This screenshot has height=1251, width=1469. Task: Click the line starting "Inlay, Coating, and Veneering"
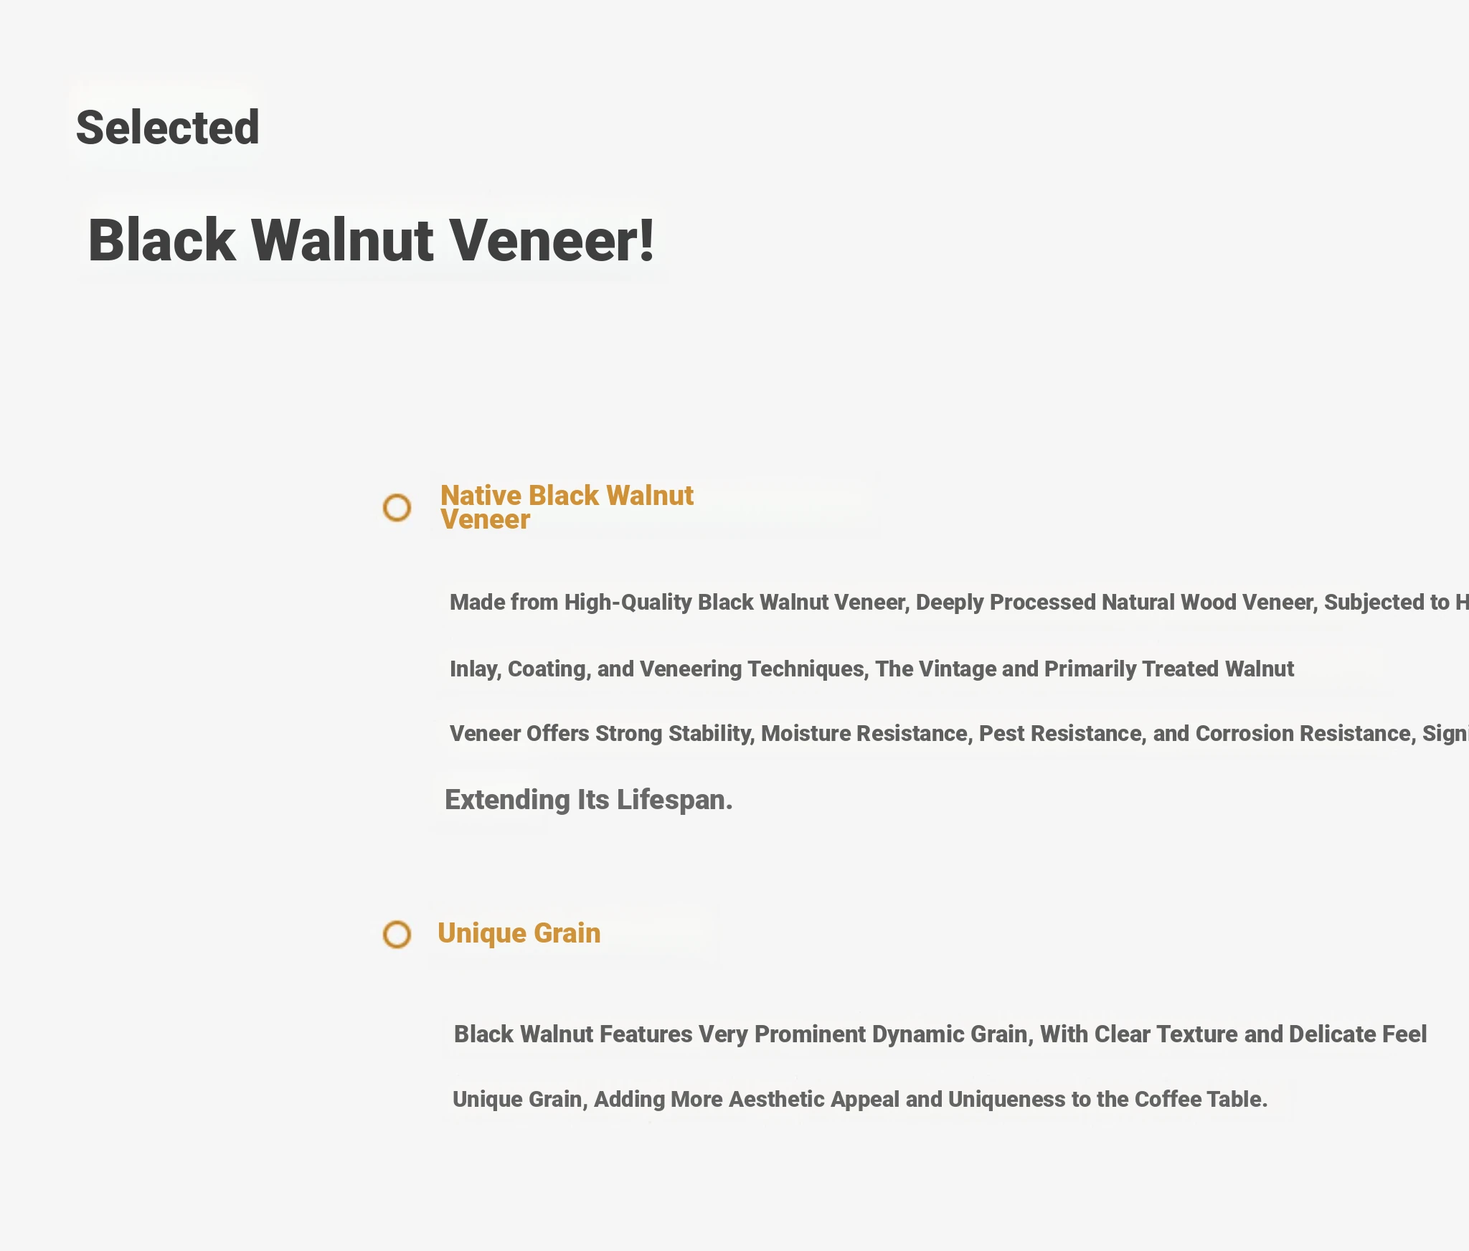coord(872,669)
